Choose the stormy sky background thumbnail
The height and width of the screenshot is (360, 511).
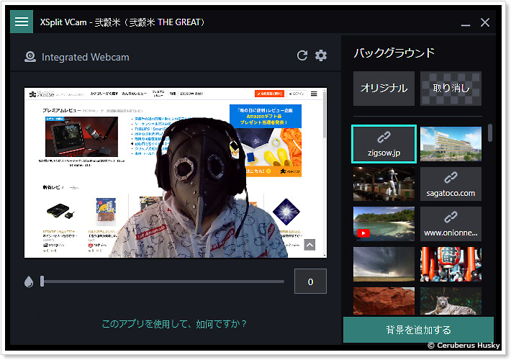(384, 264)
